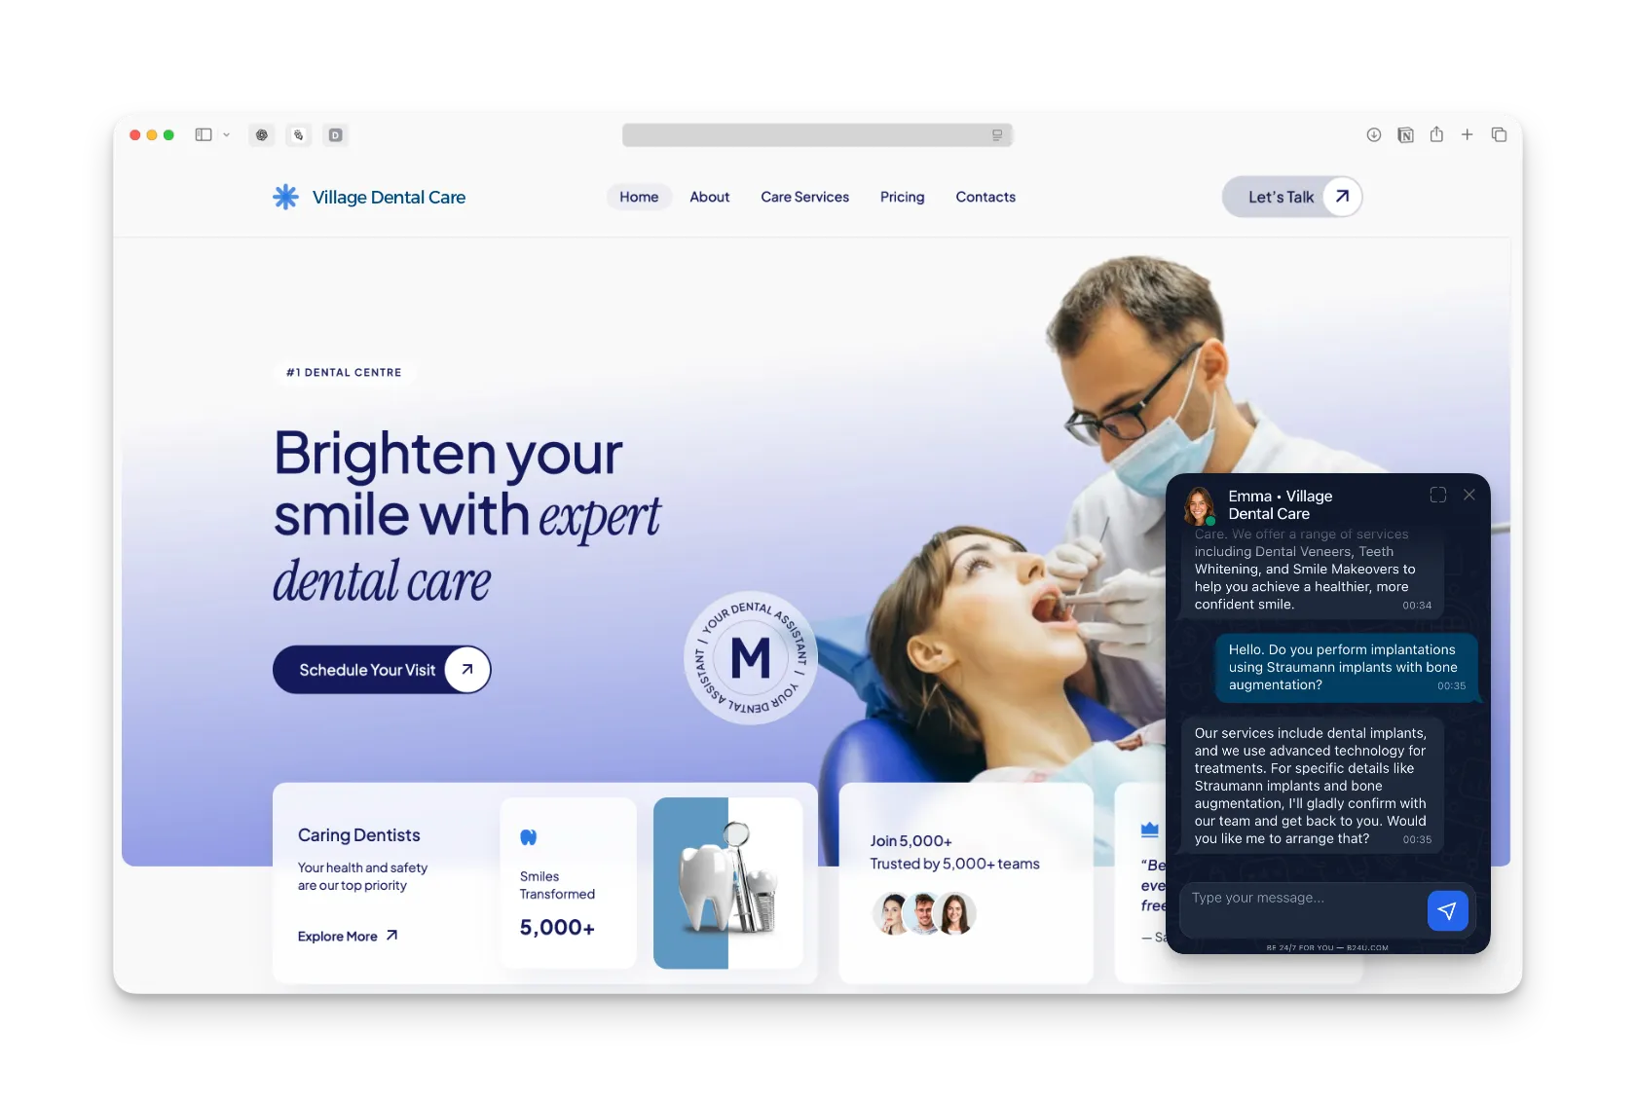
Task: Click the Share icon in the browser toolbar
Action: (1436, 135)
